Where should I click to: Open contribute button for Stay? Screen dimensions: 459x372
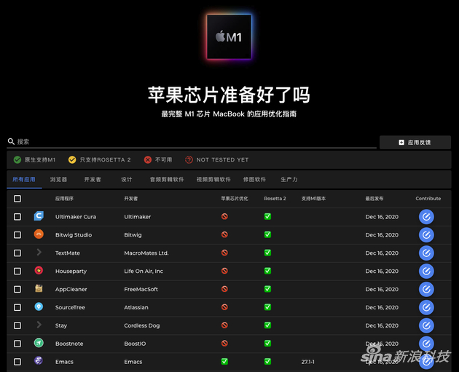coord(426,325)
